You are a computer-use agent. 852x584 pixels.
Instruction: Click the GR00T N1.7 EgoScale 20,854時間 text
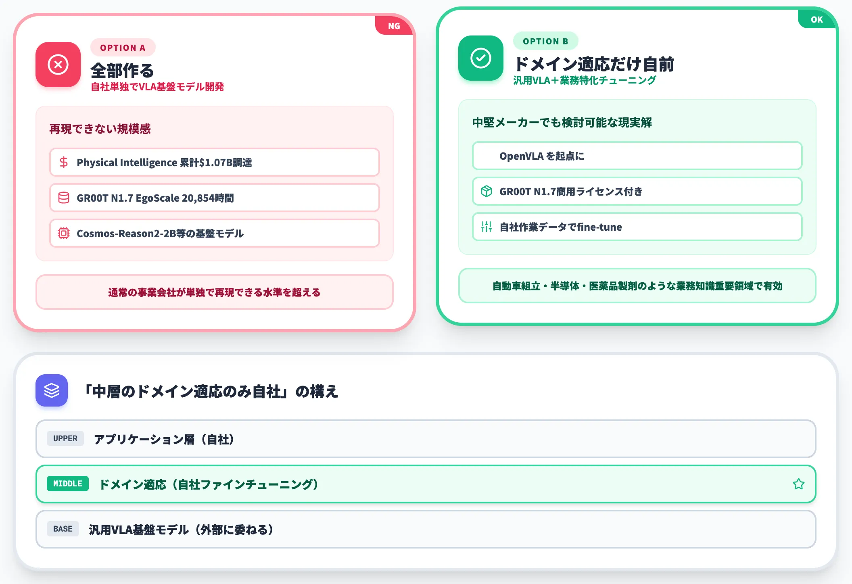coord(155,198)
